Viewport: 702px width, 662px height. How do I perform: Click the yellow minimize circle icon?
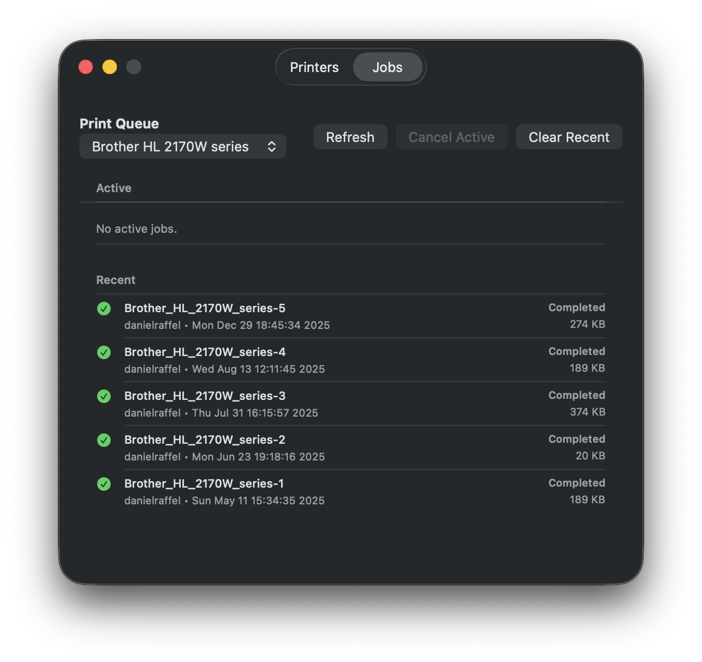pyautogui.click(x=110, y=67)
